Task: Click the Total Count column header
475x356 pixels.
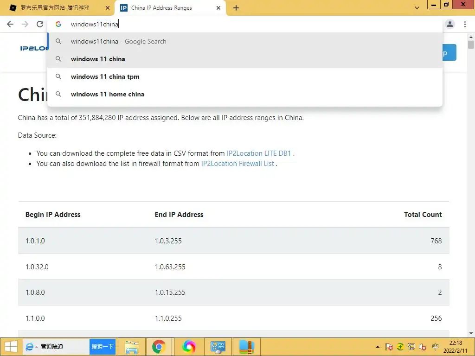Action: click(423, 214)
